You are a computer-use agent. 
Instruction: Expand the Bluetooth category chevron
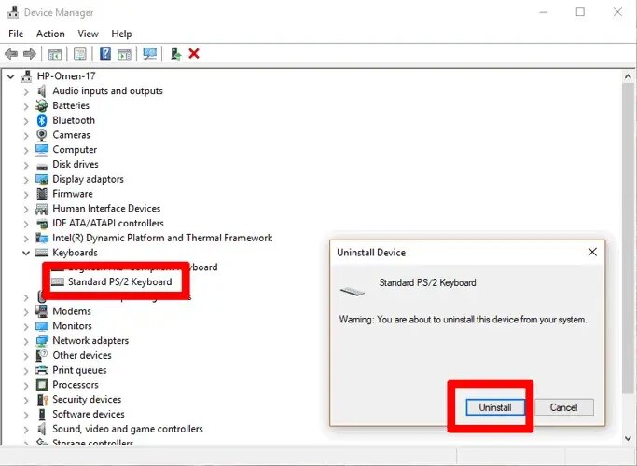click(x=26, y=121)
